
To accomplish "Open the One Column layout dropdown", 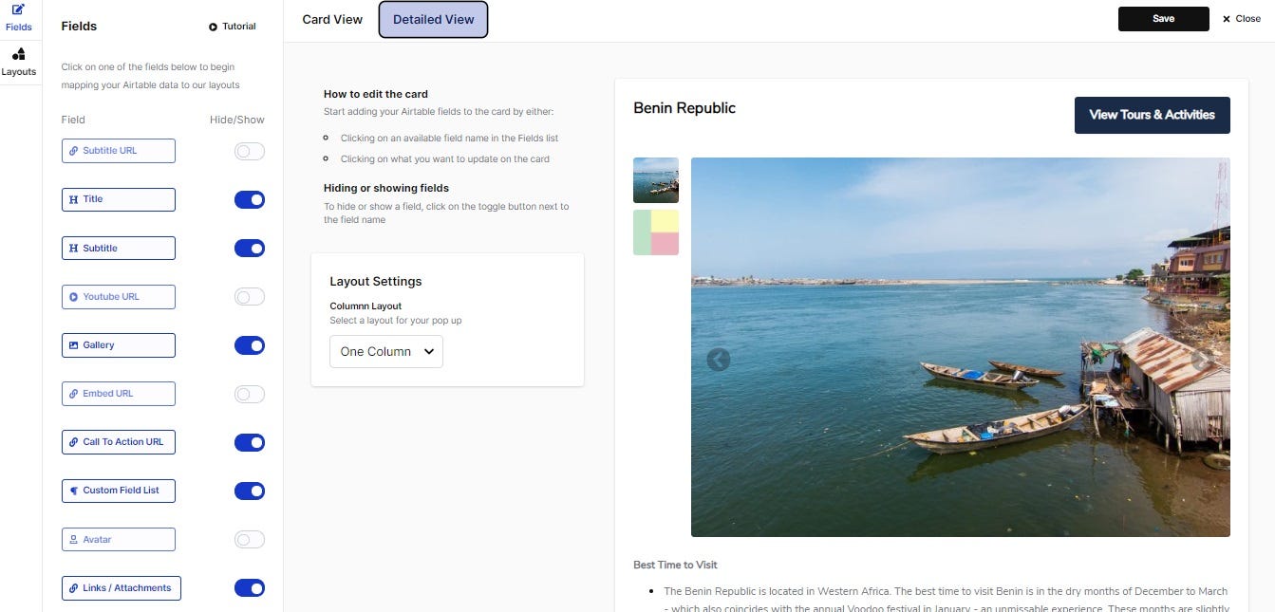I will [x=386, y=351].
